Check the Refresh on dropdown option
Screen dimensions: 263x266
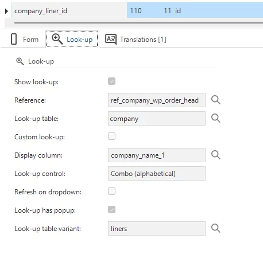(111, 191)
